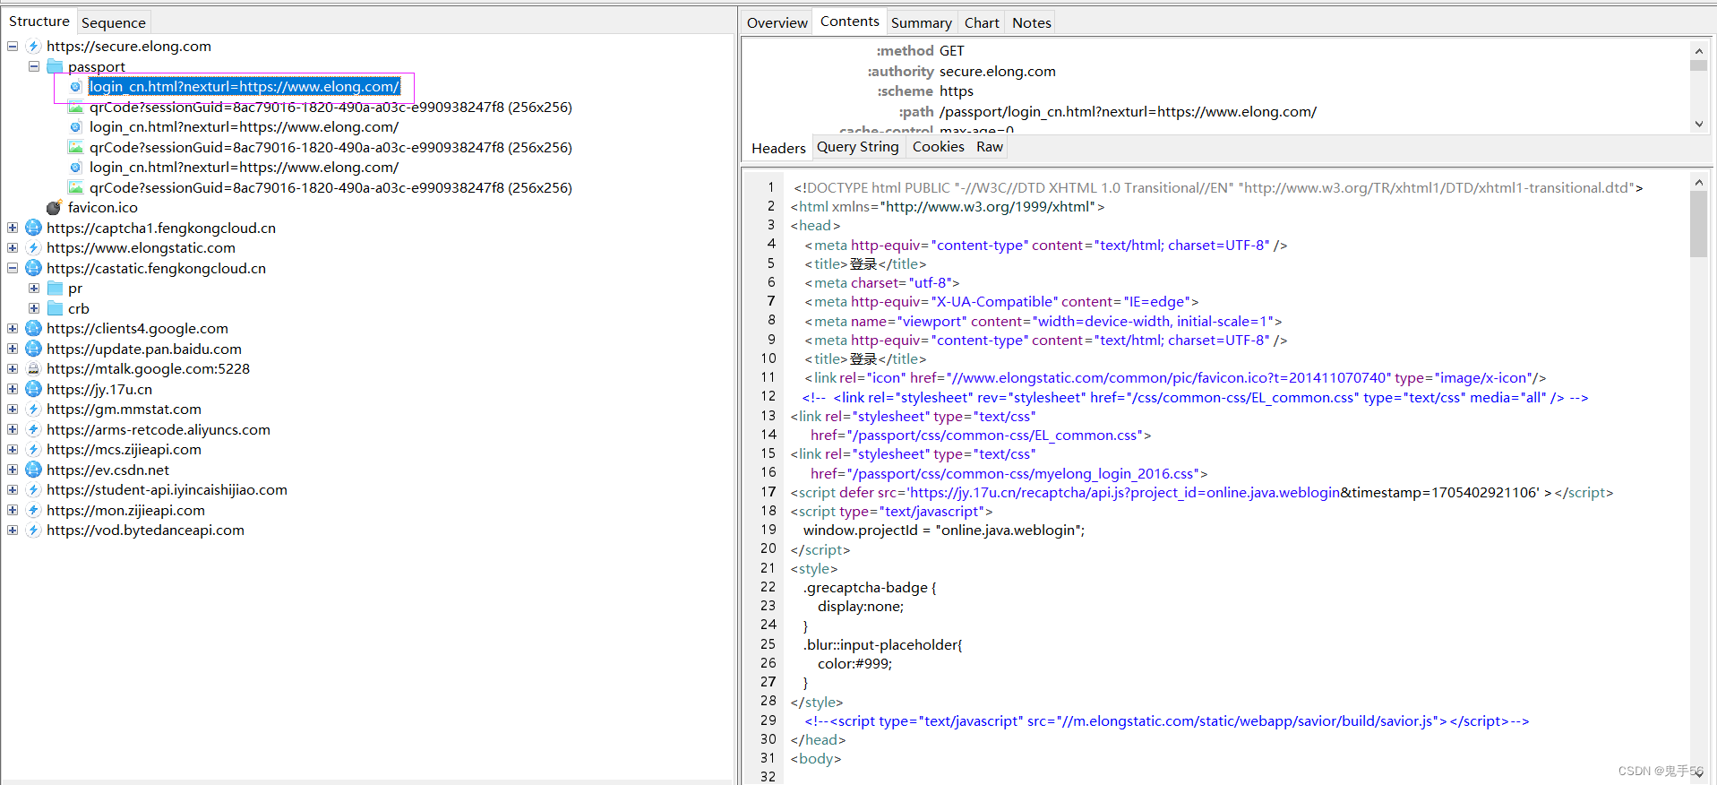Expand https://mon.zijieapi.com host node
The image size is (1717, 785).
click(13, 510)
